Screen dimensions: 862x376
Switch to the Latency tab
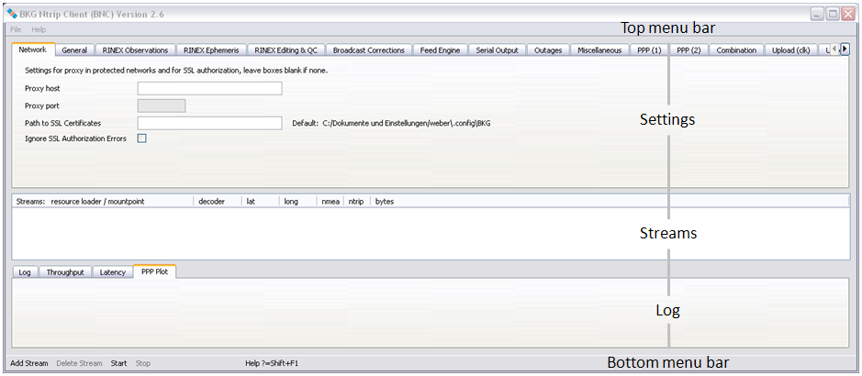[113, 272]
